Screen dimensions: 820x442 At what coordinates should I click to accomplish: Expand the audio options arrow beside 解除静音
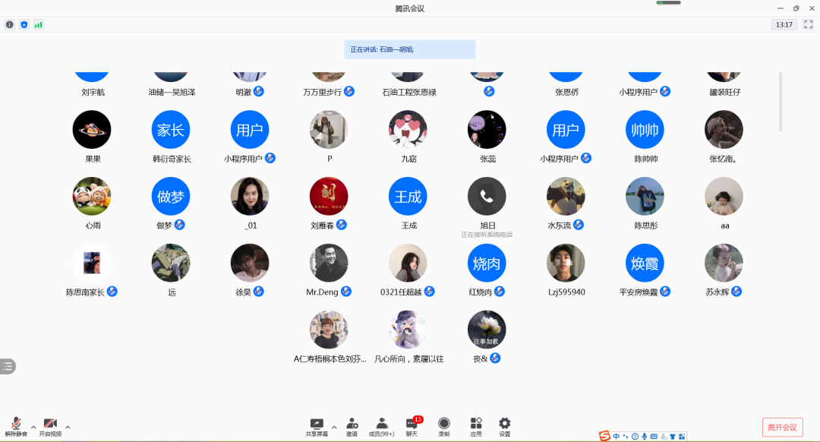pos(32,426)
